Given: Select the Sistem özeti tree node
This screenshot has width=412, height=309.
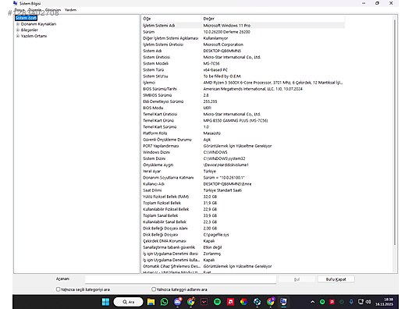Looking at the screenshot, I should click(26, 18).
